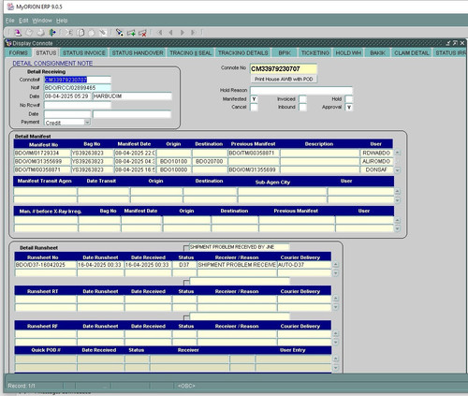This screenshot has height=396, width=468.
Task: Open the Window menu
Action: 42,21
